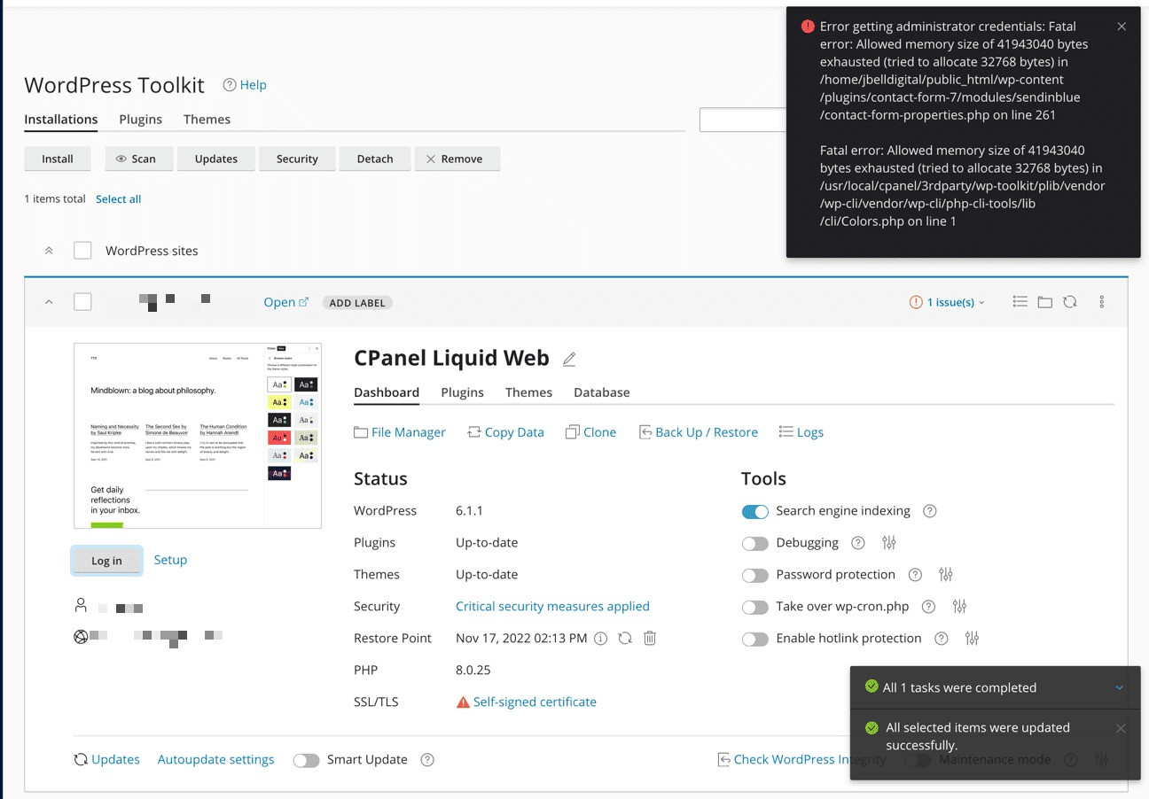Click the ADD LABEL badge

point(357,302)
